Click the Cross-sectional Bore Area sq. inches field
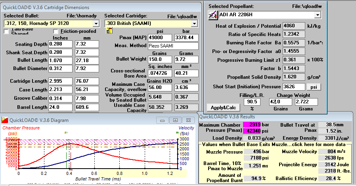Image resolution: width=356 pixels, height=186 pixels. tap(160, 73)
